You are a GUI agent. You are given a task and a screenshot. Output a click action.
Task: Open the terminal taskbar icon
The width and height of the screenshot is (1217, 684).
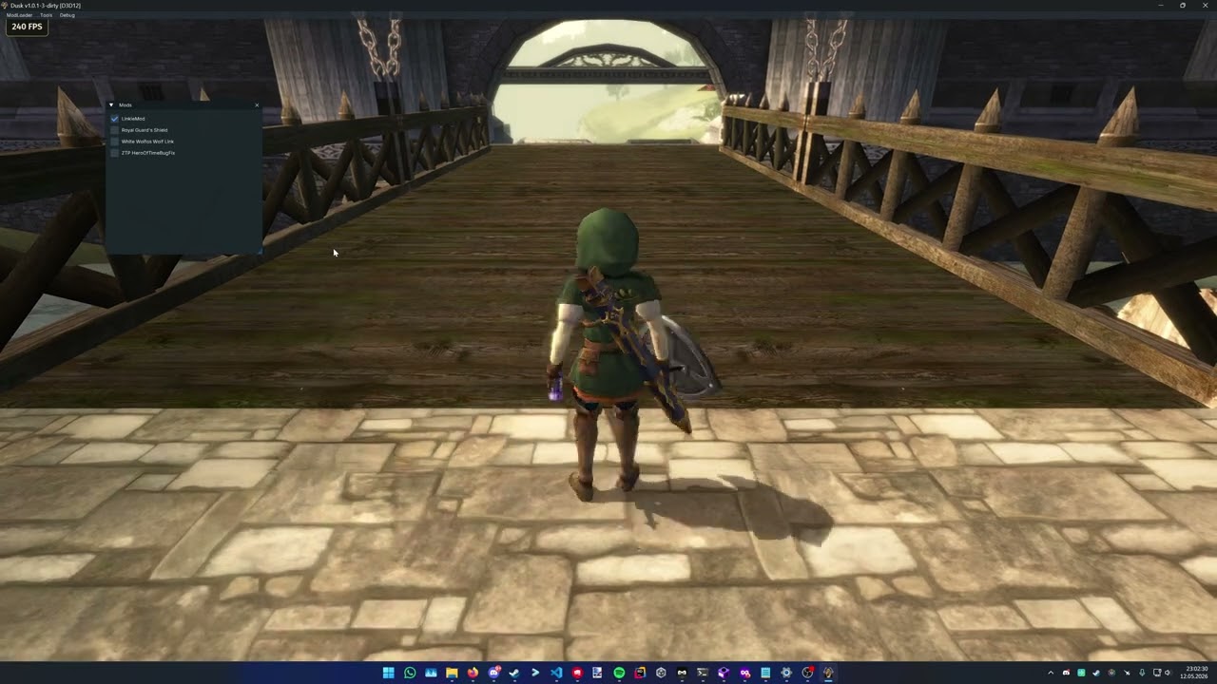pyautogui.click(x=703, y=673)
